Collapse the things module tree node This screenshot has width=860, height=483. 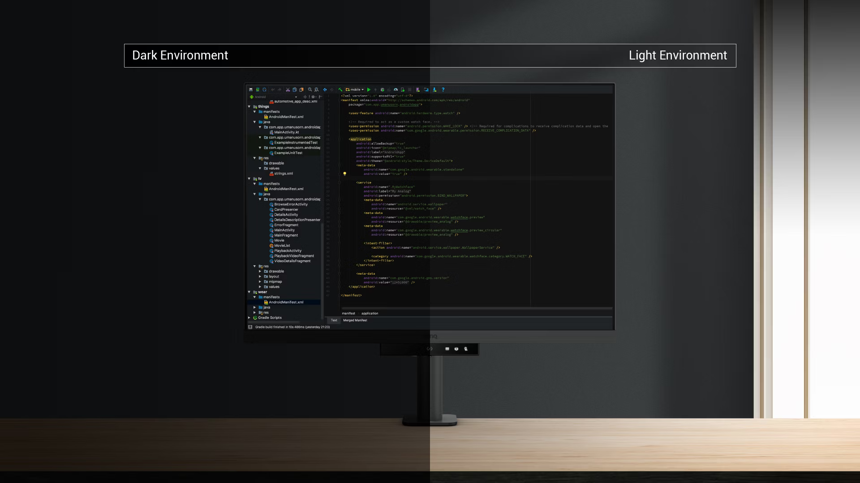pos(249,106)
